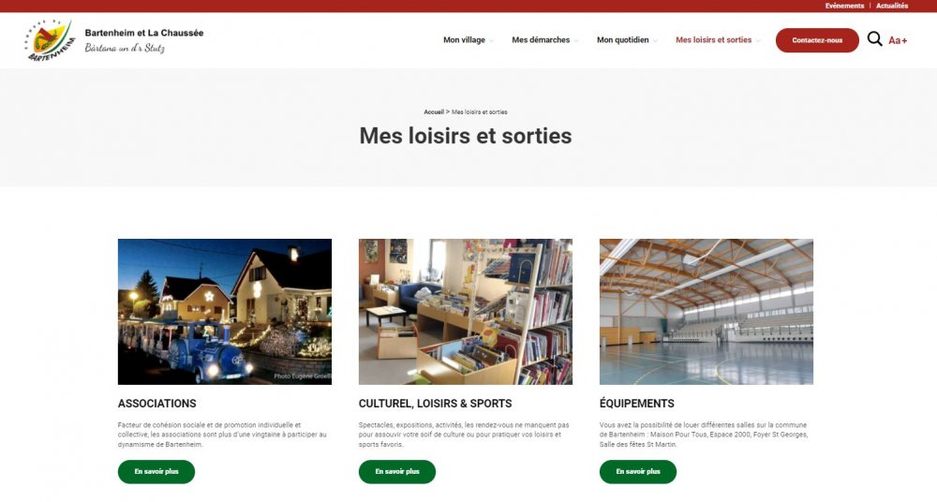Open the Mes loisirs et sorties menu
937x502 pixels.
tap(713, 40)
